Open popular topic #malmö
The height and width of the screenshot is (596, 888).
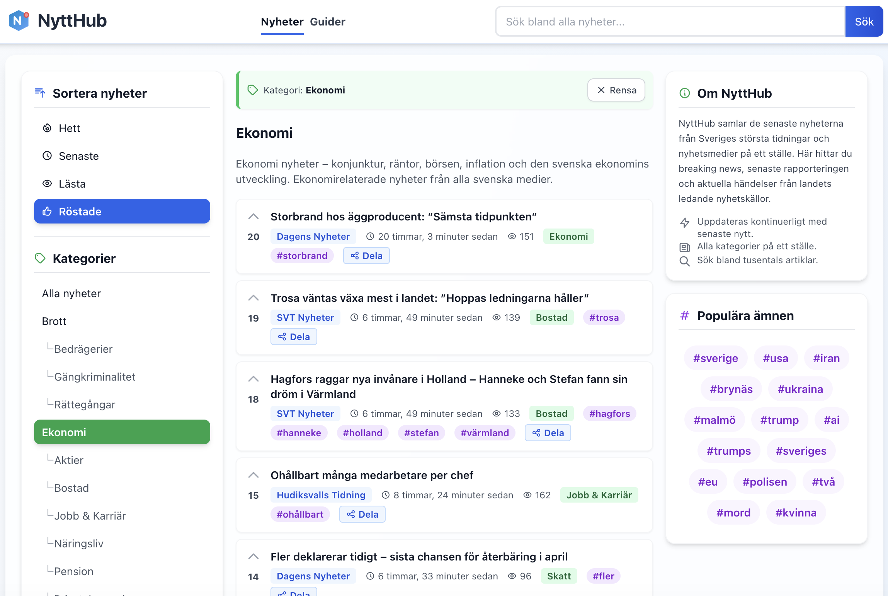[x=714, y=420]
